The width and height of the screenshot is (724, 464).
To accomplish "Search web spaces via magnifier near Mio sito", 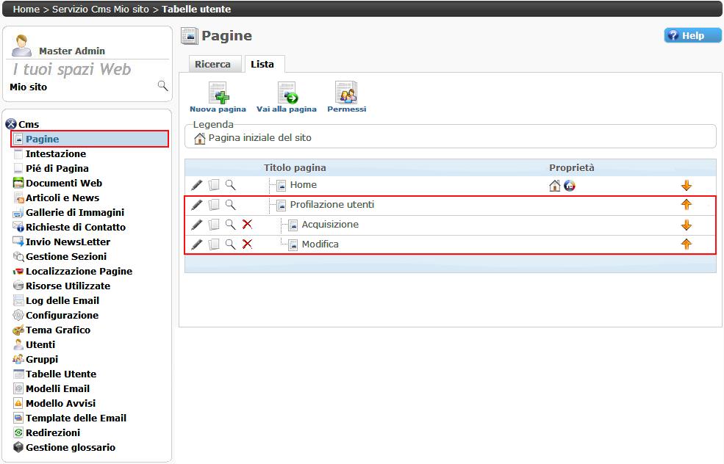I will 162,87.
